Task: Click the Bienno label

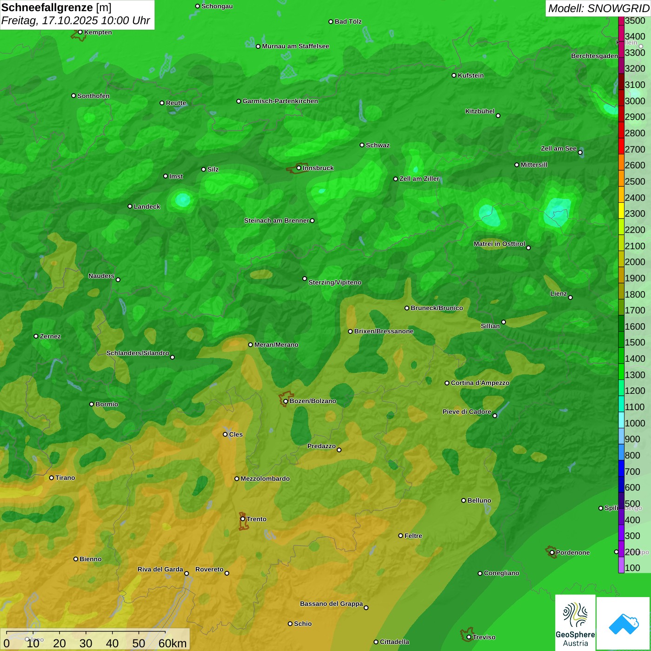Action: [x=90, y=559]
